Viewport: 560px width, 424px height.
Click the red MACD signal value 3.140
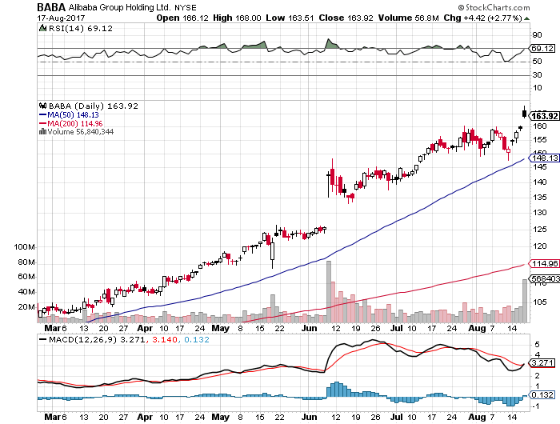tap(165, 340)
